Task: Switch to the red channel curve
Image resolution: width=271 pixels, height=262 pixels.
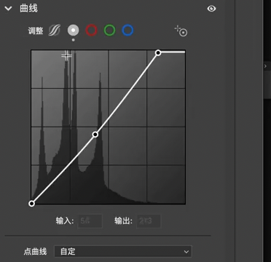Action: pyautogui.click(x=91, y=31)
